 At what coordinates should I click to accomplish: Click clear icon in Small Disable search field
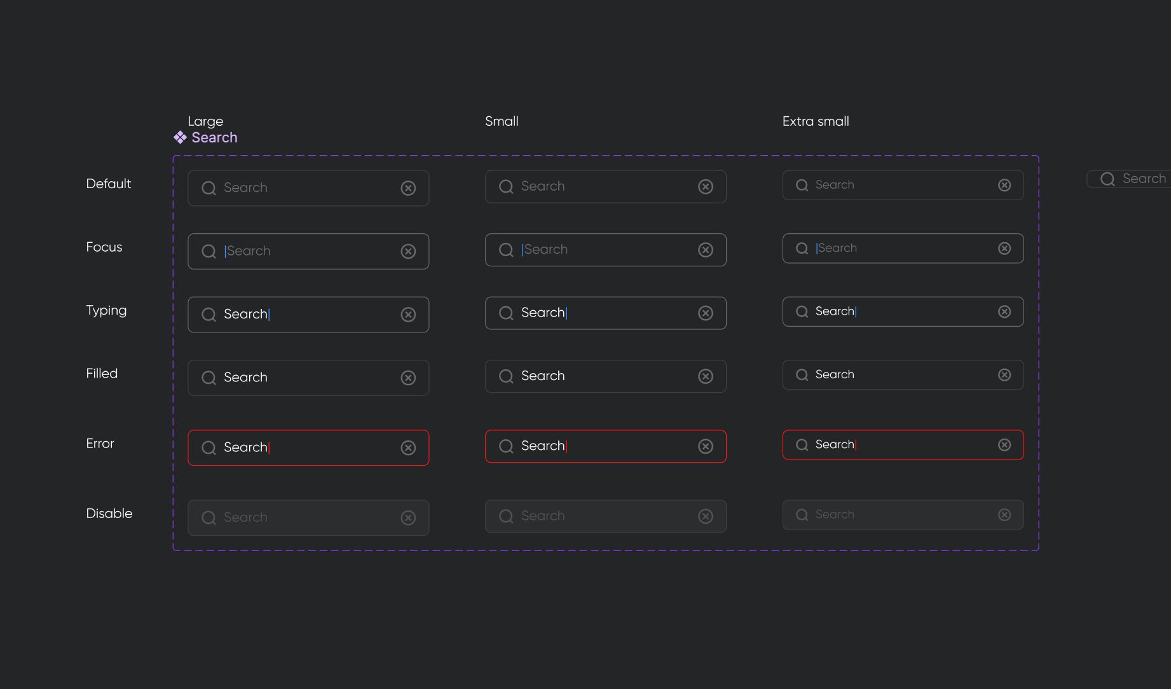[706, 516]
